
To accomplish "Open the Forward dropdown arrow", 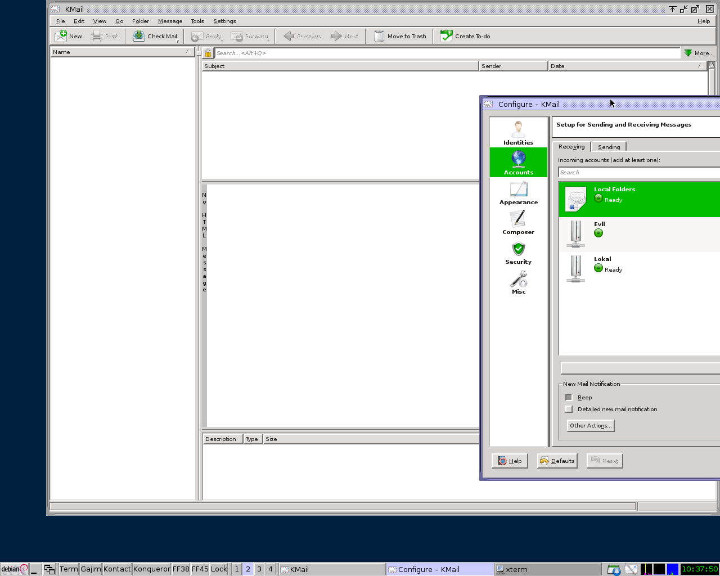I will coord(268,41).
